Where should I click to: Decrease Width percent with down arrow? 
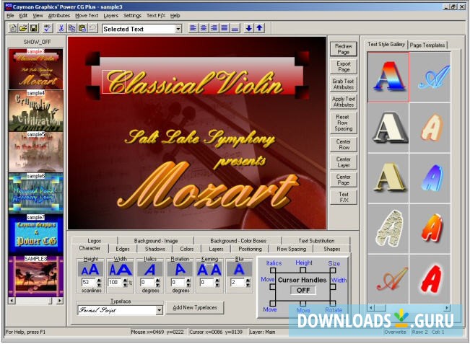[x=126, y=284]
